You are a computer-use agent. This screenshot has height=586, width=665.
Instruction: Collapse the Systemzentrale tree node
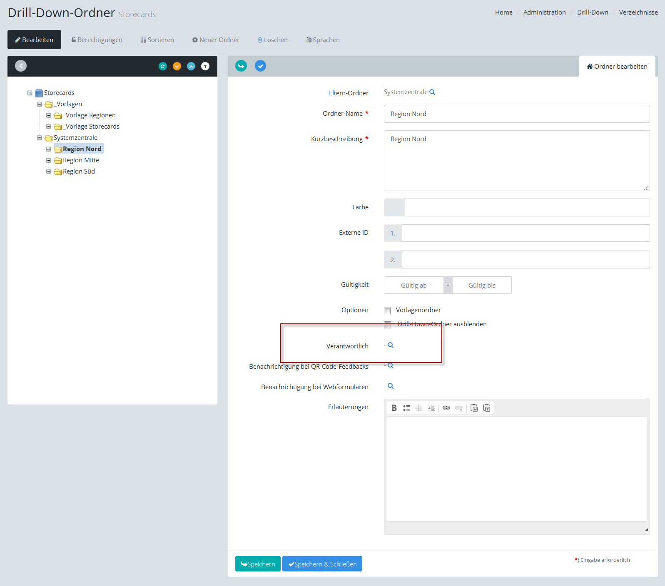coord(40,138)
